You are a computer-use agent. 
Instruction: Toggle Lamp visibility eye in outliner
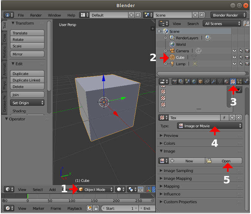point(234,64)
